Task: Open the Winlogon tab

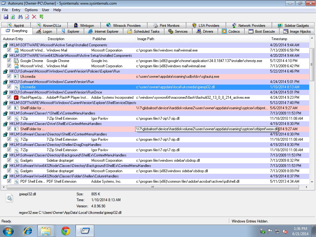Action: coord(84,26)
